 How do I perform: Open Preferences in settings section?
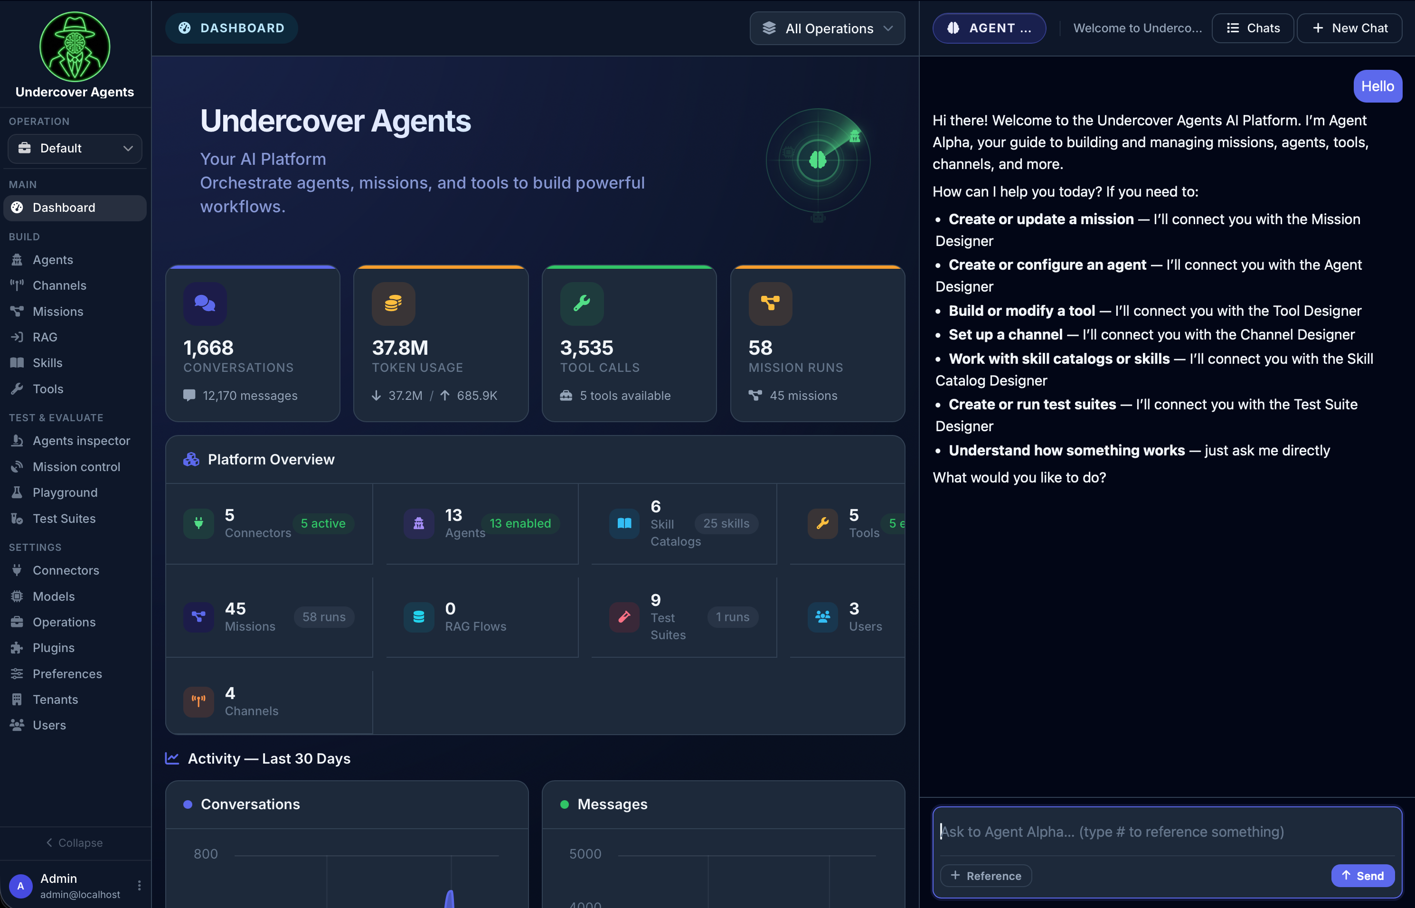point(75,673)
